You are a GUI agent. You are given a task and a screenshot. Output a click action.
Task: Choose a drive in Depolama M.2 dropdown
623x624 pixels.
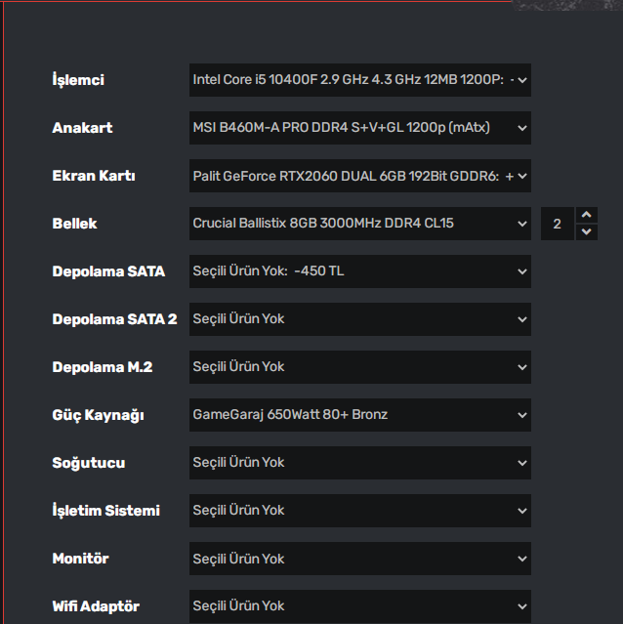[x=359, y=367]
